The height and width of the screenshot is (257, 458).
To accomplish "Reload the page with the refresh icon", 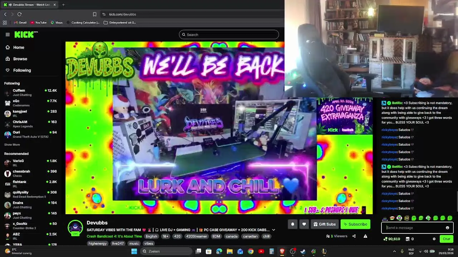I will click(x=19, y=14).
